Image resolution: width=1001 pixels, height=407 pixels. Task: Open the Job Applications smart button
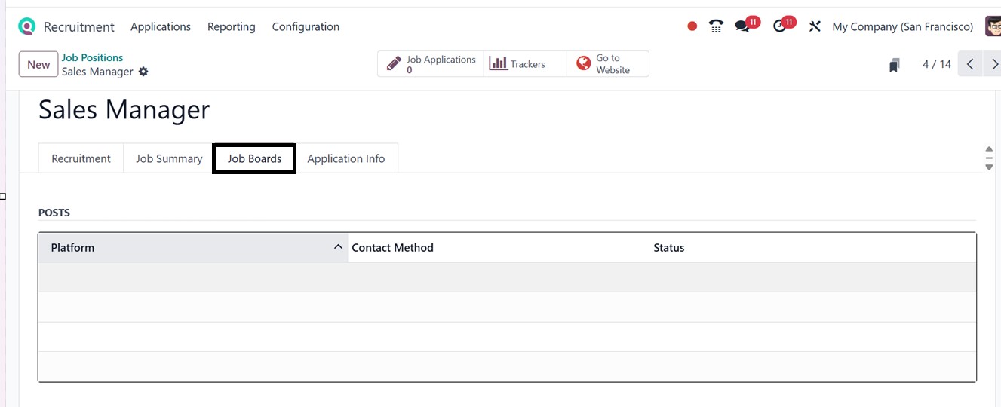click(x=432, y=64)
